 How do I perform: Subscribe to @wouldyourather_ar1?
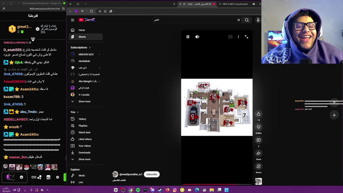(152, 174)
